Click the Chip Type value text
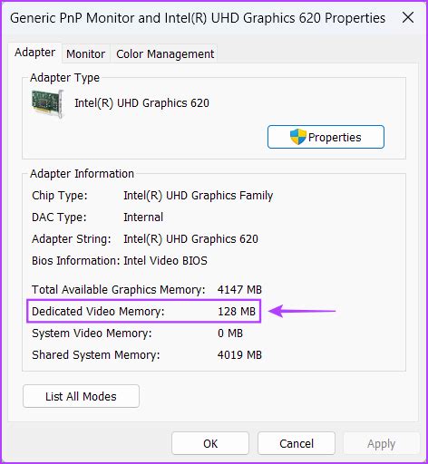428x464 pixels. click(x=199, y=196)
